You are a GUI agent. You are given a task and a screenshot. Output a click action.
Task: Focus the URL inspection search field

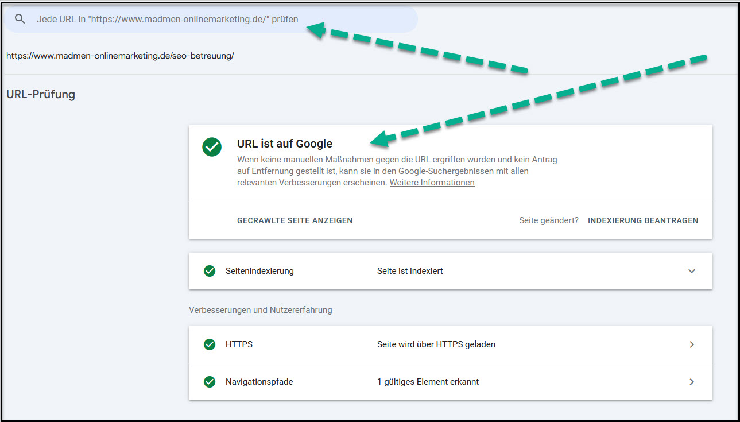point(211,19)
